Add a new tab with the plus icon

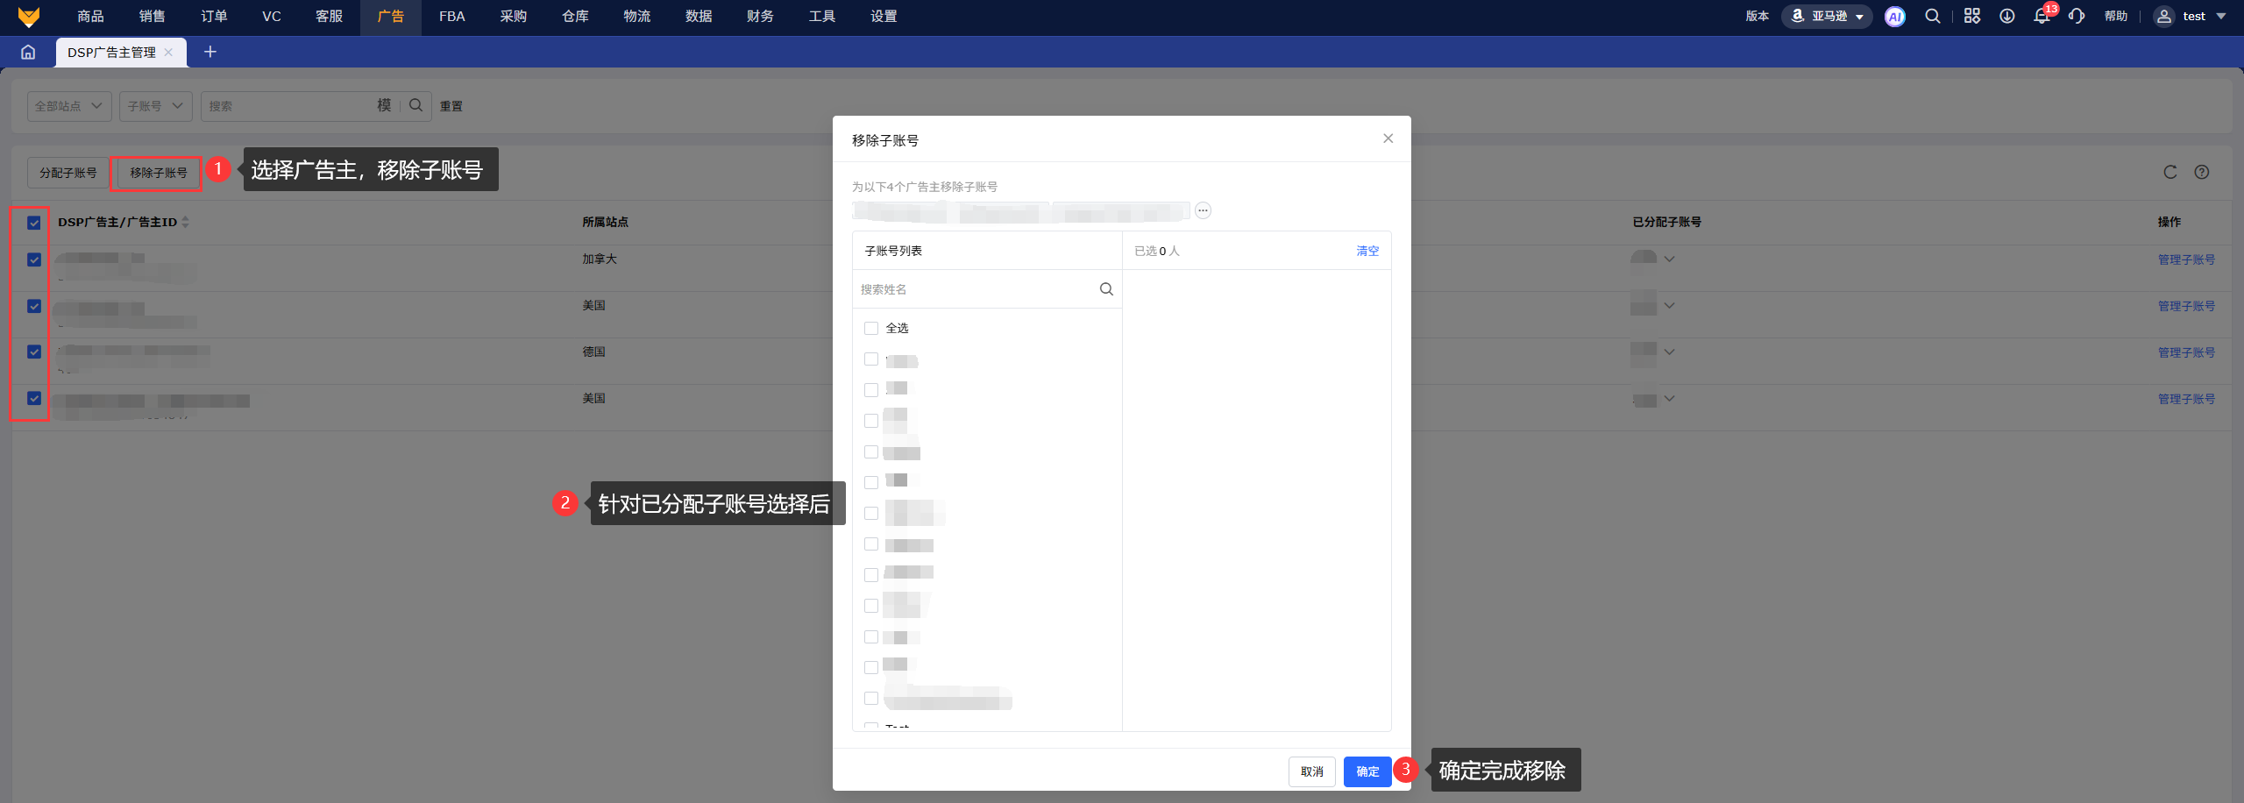(210, 53)
